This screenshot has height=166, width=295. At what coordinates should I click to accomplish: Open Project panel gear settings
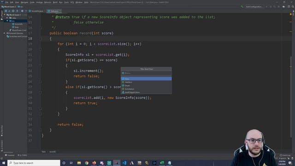pos(22,11)
